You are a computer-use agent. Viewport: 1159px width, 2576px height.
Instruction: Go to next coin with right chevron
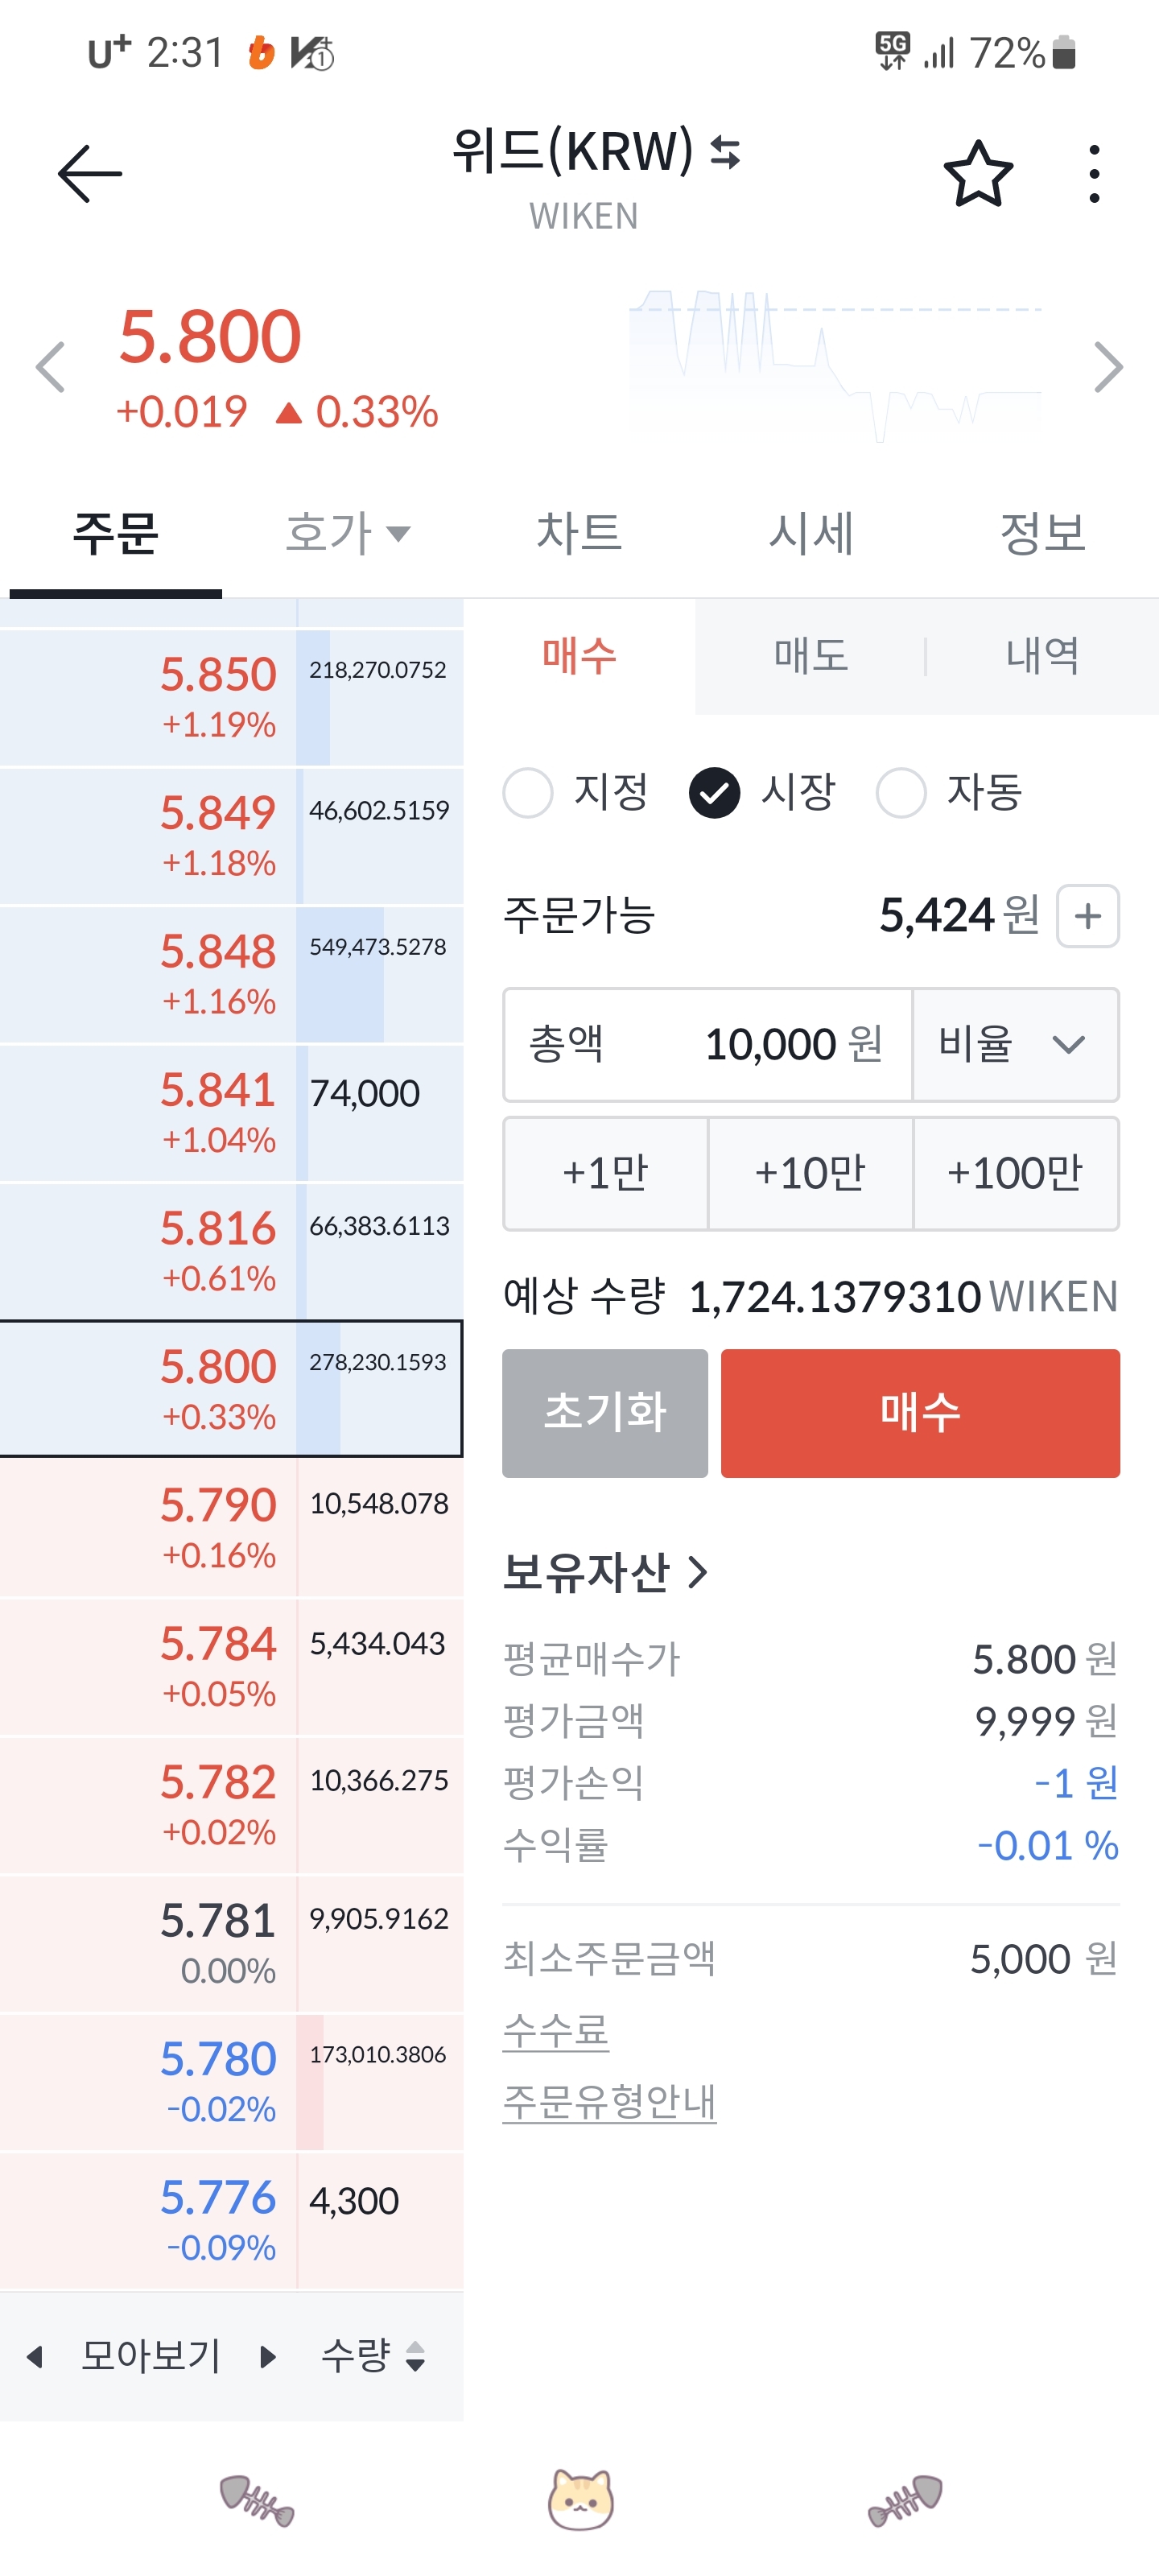click(1108, 367)
